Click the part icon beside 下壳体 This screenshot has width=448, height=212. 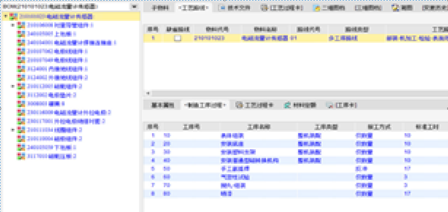click(21, 147)
